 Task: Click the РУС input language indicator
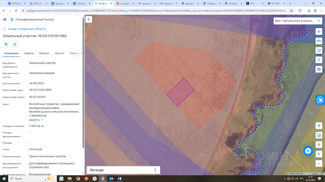point(302,179)
